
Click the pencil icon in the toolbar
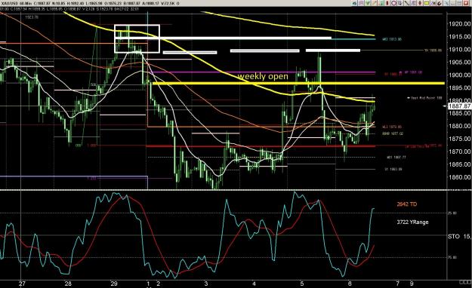click(x=374, y=3)
